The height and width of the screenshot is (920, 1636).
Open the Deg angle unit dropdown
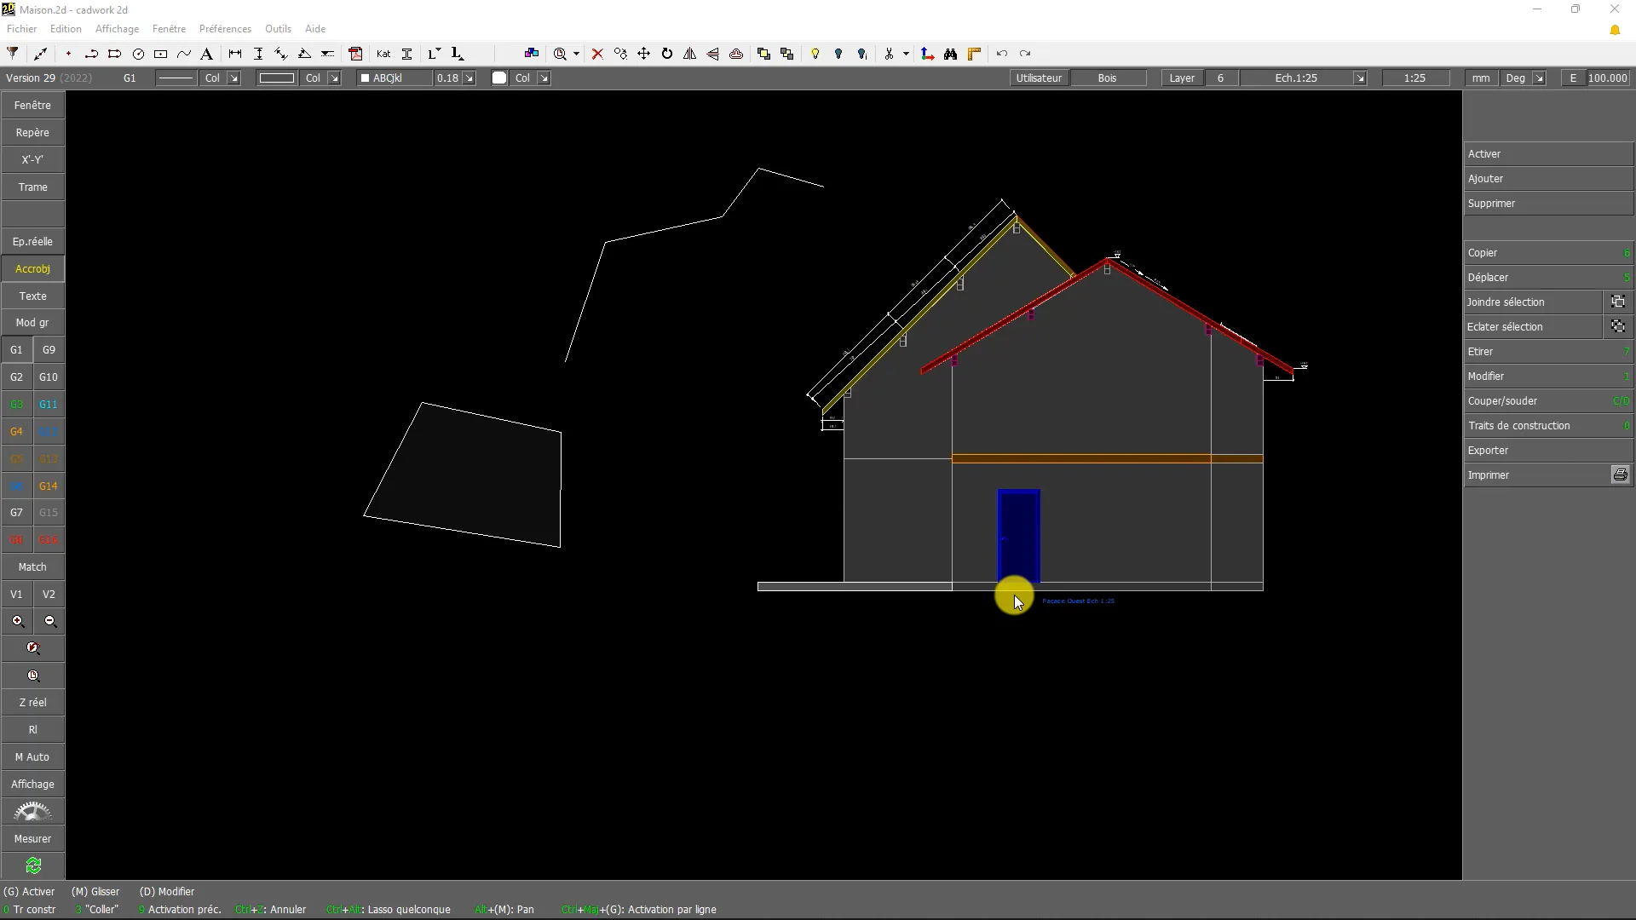point(1539,78)
